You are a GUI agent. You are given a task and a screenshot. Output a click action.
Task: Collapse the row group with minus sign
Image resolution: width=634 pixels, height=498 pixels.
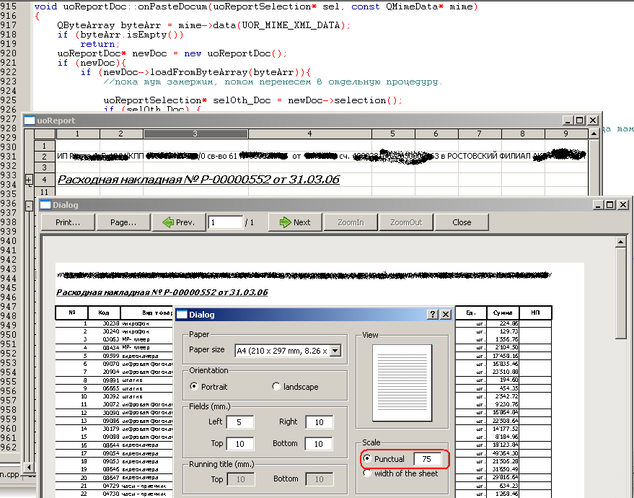click(28, 206)
